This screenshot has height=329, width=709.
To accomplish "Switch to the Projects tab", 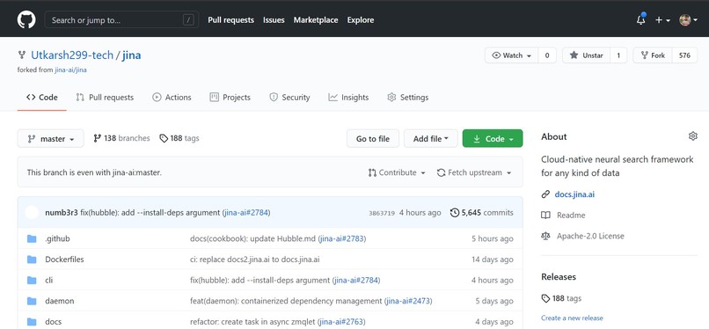I will [230, 97].
